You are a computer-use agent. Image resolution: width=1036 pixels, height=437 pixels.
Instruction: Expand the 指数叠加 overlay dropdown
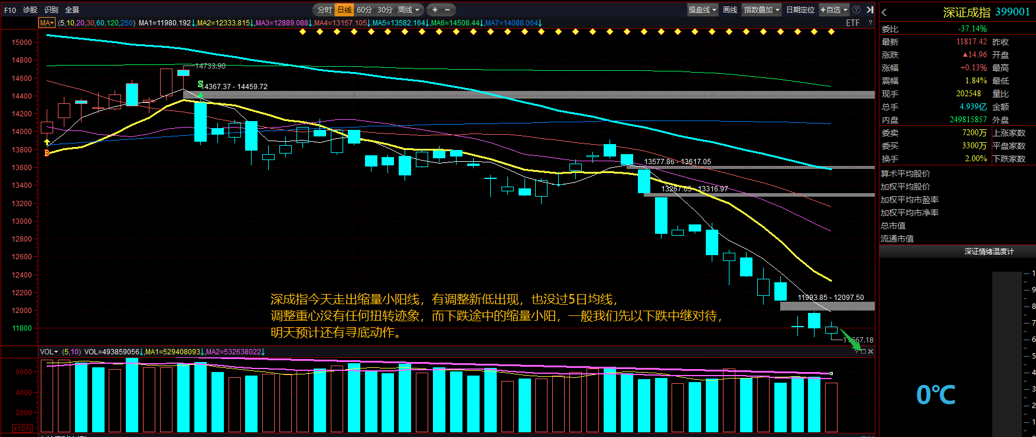tap(762, 9)
